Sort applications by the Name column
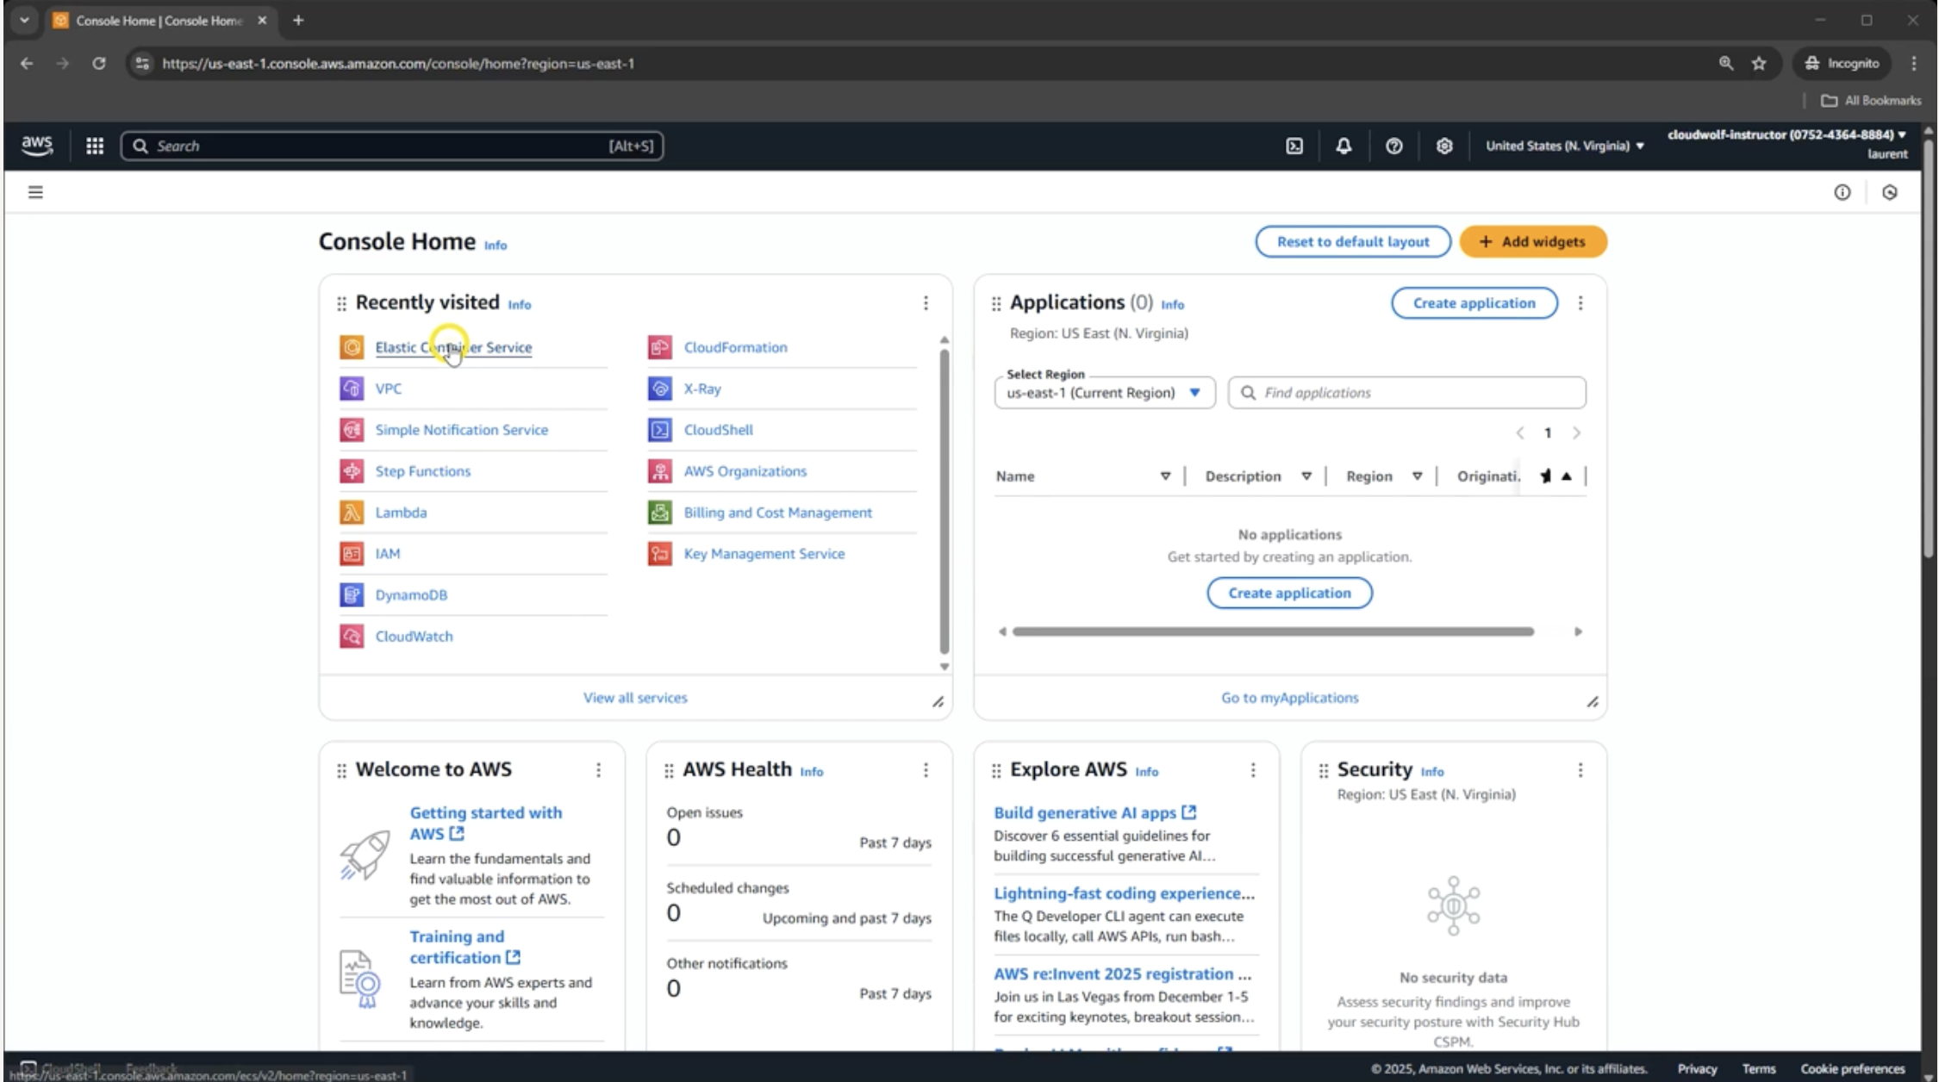The image size is (1939, 1082). pos(1165,476)
